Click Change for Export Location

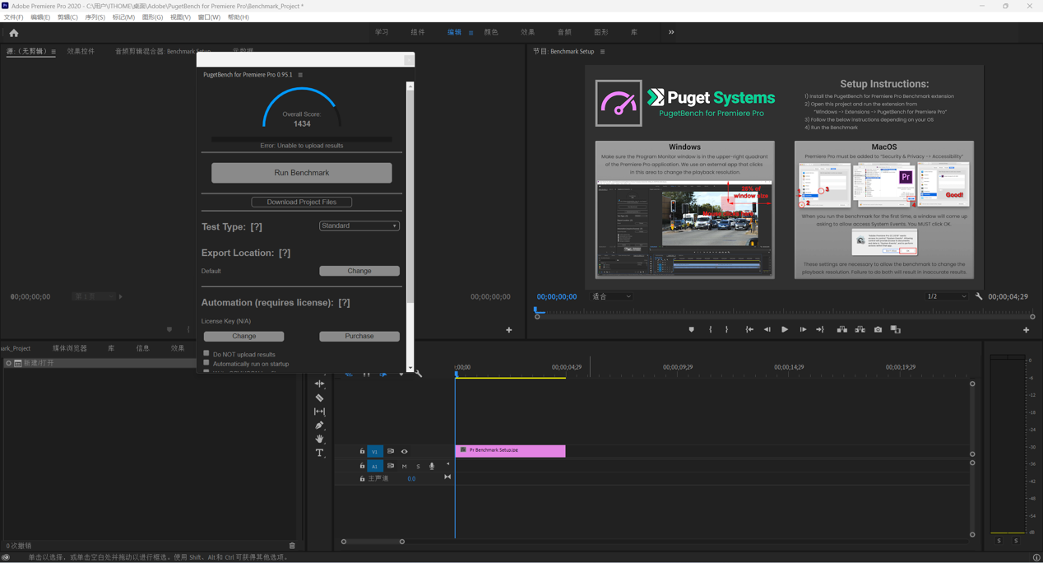[x=359, y=271]
